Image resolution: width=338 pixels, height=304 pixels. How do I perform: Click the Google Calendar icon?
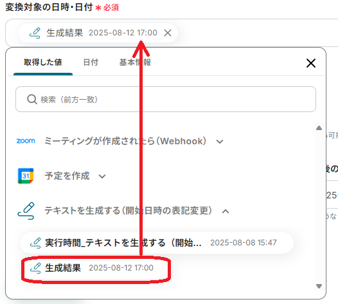click(x=26, y=176)
